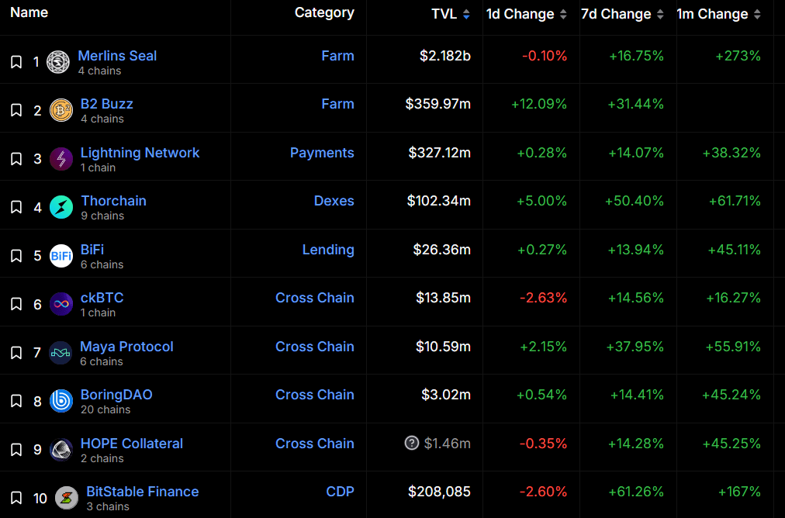Screen dimensions: 785x518
Task: Bookmark BitStable Finance row
Action: click(16, 498)
